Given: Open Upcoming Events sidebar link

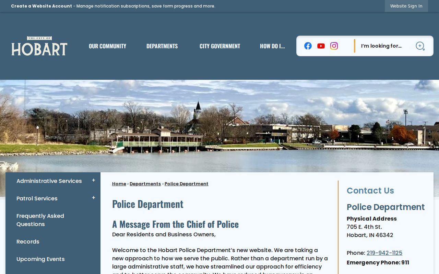Looking at the screenshot, I should 40,259.
